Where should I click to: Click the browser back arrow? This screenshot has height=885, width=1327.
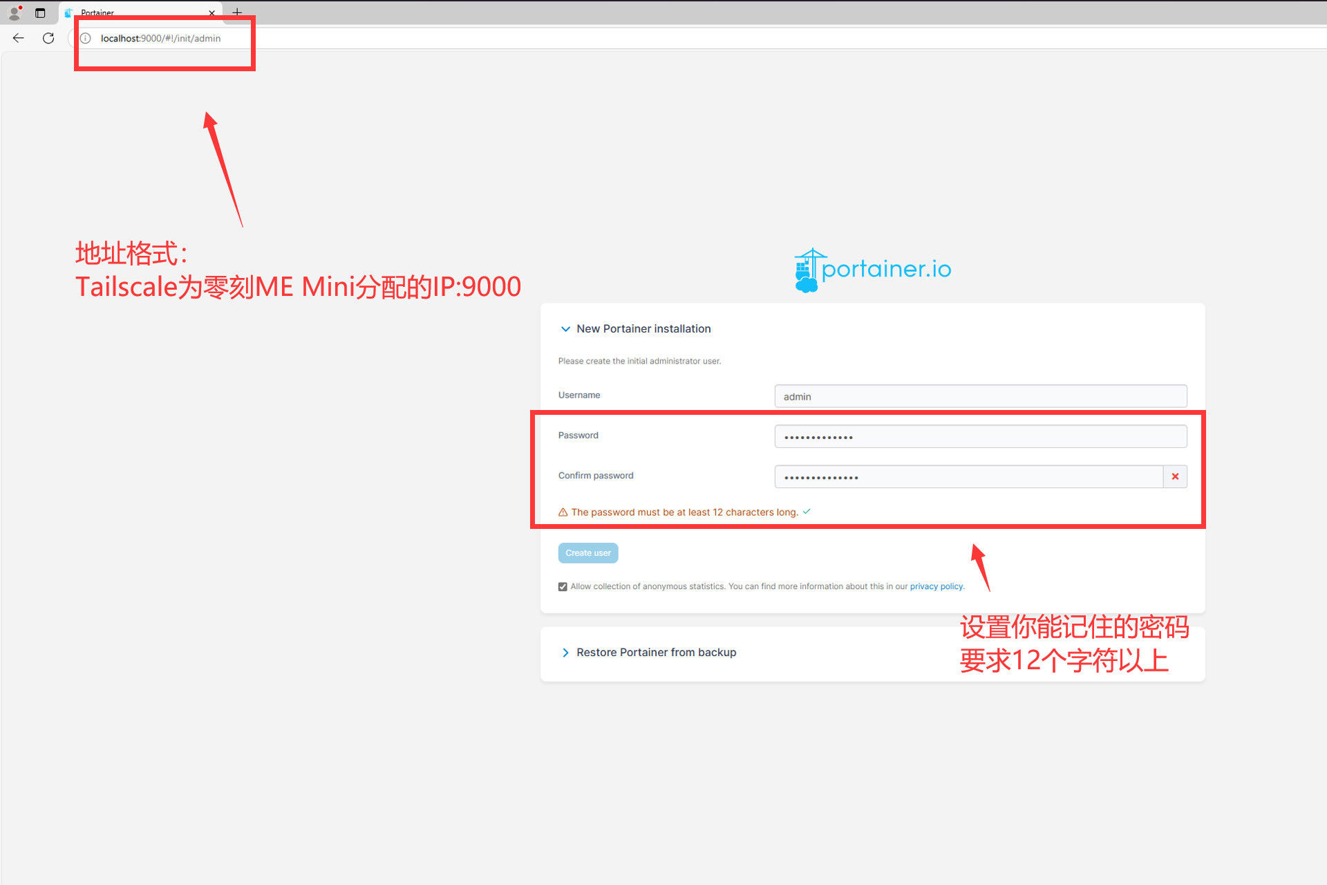coord(19,38)
